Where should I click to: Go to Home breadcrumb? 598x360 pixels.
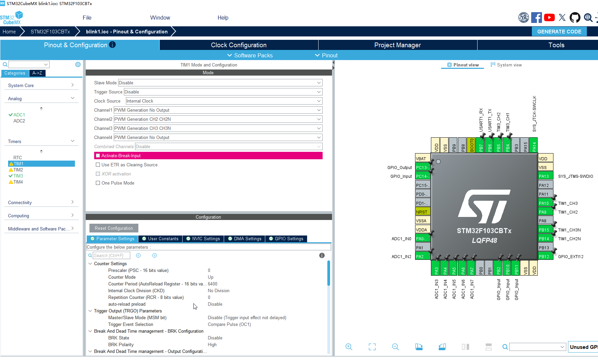point(9,31)
